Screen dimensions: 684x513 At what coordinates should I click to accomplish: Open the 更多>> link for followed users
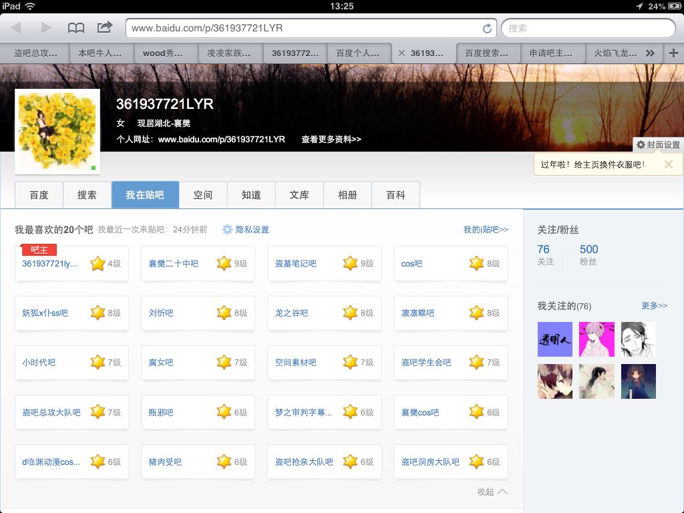[x=654, y=305]
